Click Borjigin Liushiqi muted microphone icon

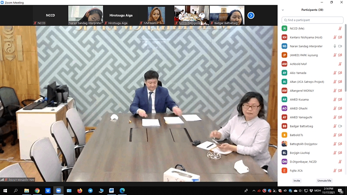click(x=335, y=153)
